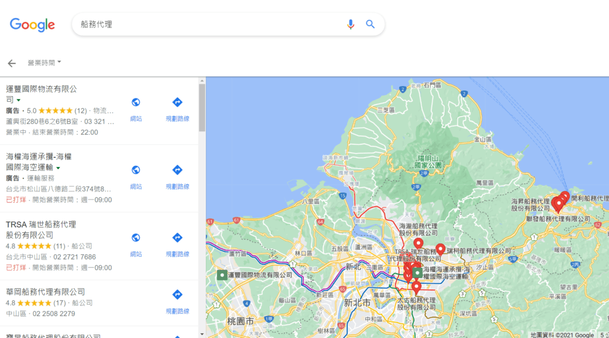Click directions icon for 華岡船務代理有限公司
This screenshot has height=338, width=609.
[x=177, y=295]
